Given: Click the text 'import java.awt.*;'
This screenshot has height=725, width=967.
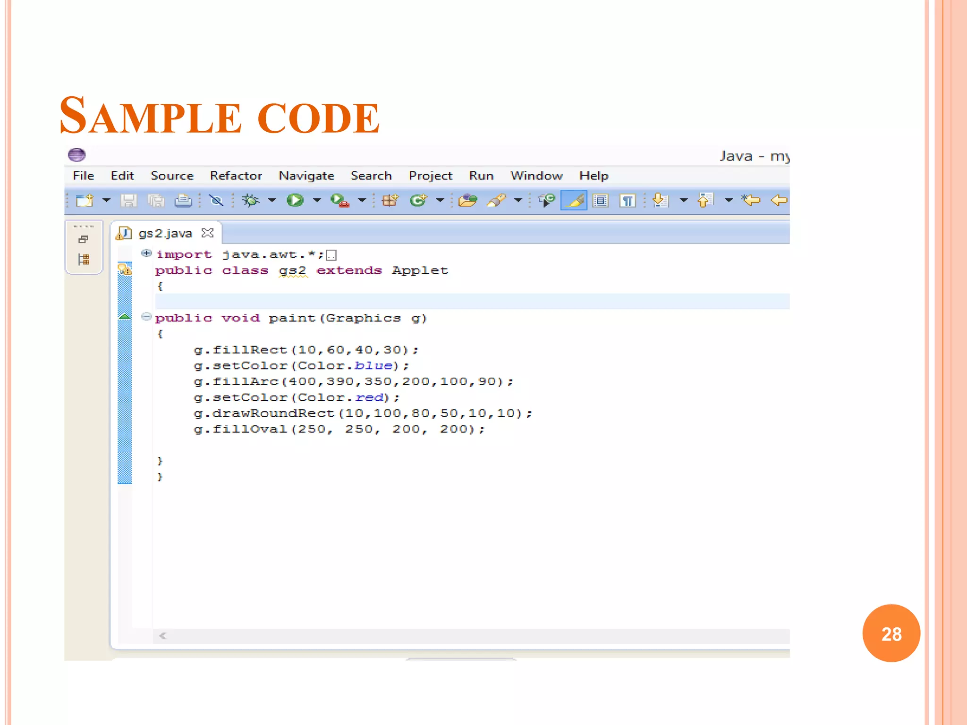Looking at the screenshot, I should pos(240,255).
